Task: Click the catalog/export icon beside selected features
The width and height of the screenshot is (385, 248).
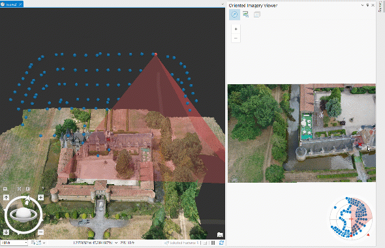Action: (206, 243)
